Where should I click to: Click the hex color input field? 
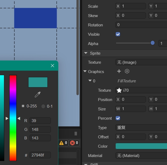click(x=40, y=155)
